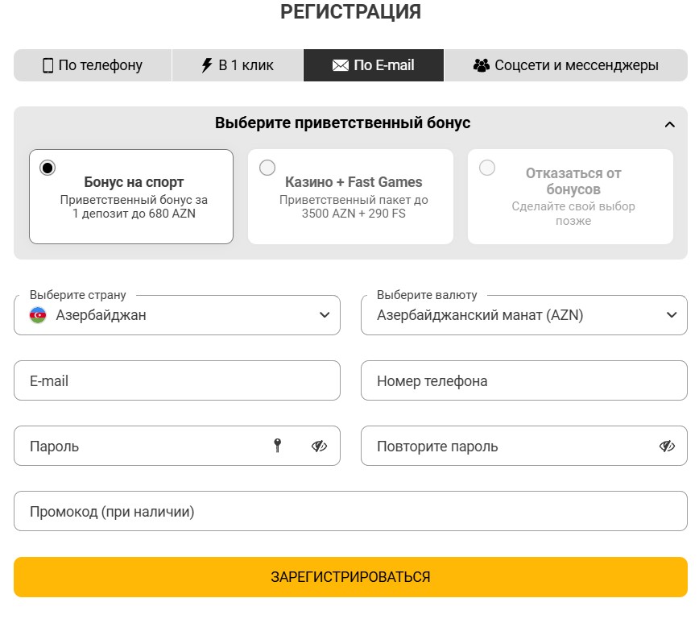
Task: Expand the currency dropdown Азербайджанский манат
Action: tap(523, 315)
